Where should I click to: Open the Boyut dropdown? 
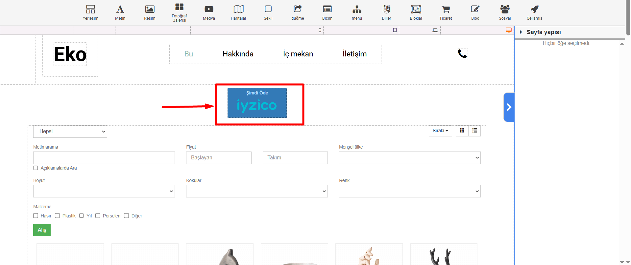click(104, 191)
